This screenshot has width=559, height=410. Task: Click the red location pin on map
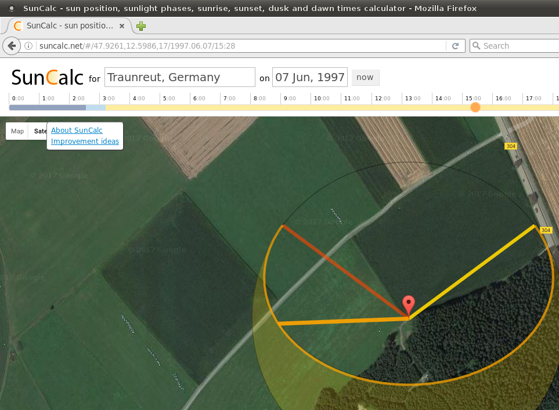pyautogui.click(x=409, y=304)
